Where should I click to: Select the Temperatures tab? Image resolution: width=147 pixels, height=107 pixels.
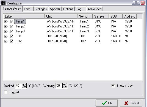tap(12, 9)
